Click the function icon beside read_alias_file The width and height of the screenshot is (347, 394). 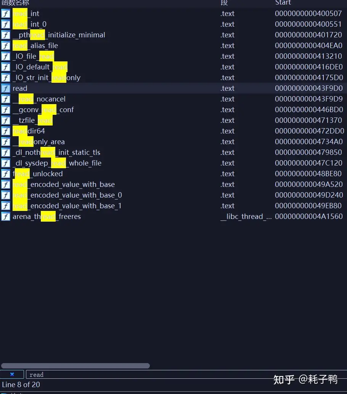[x=5, y=46]
